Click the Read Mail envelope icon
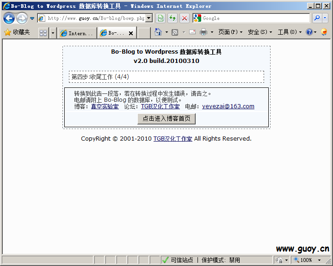Viewport: 333px width, 266px height. [192, 32]
